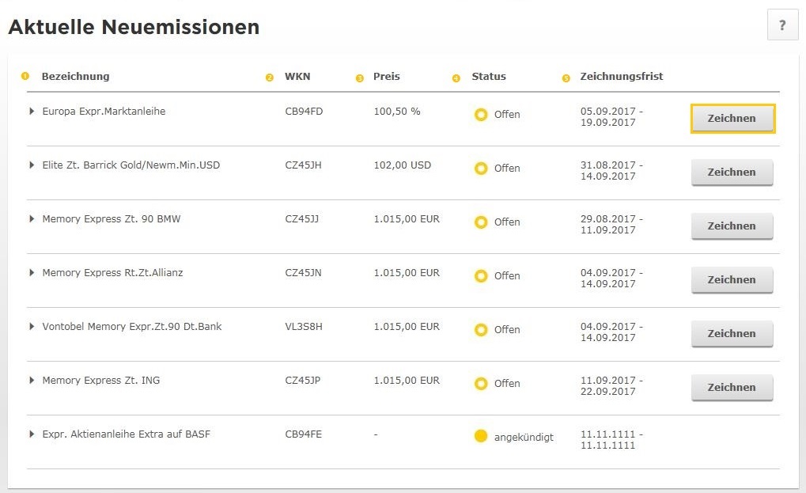Select the Memory Express Zt. ING name
806x493 pixels.
tap(101, 381)
